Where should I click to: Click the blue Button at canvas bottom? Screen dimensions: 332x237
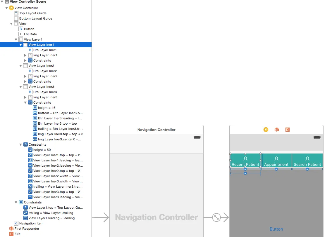[276, 229]
